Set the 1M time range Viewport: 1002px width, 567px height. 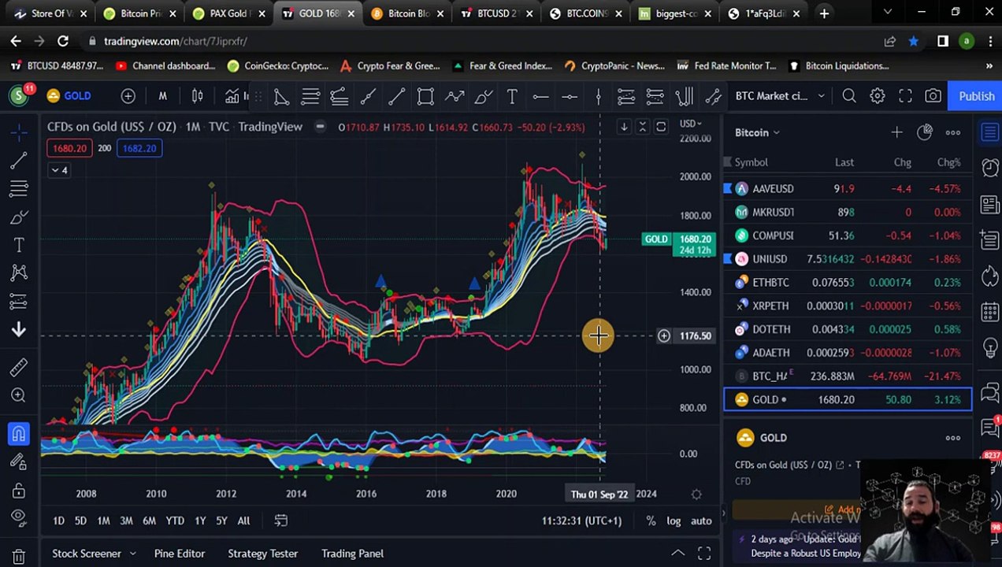point(103,521)
